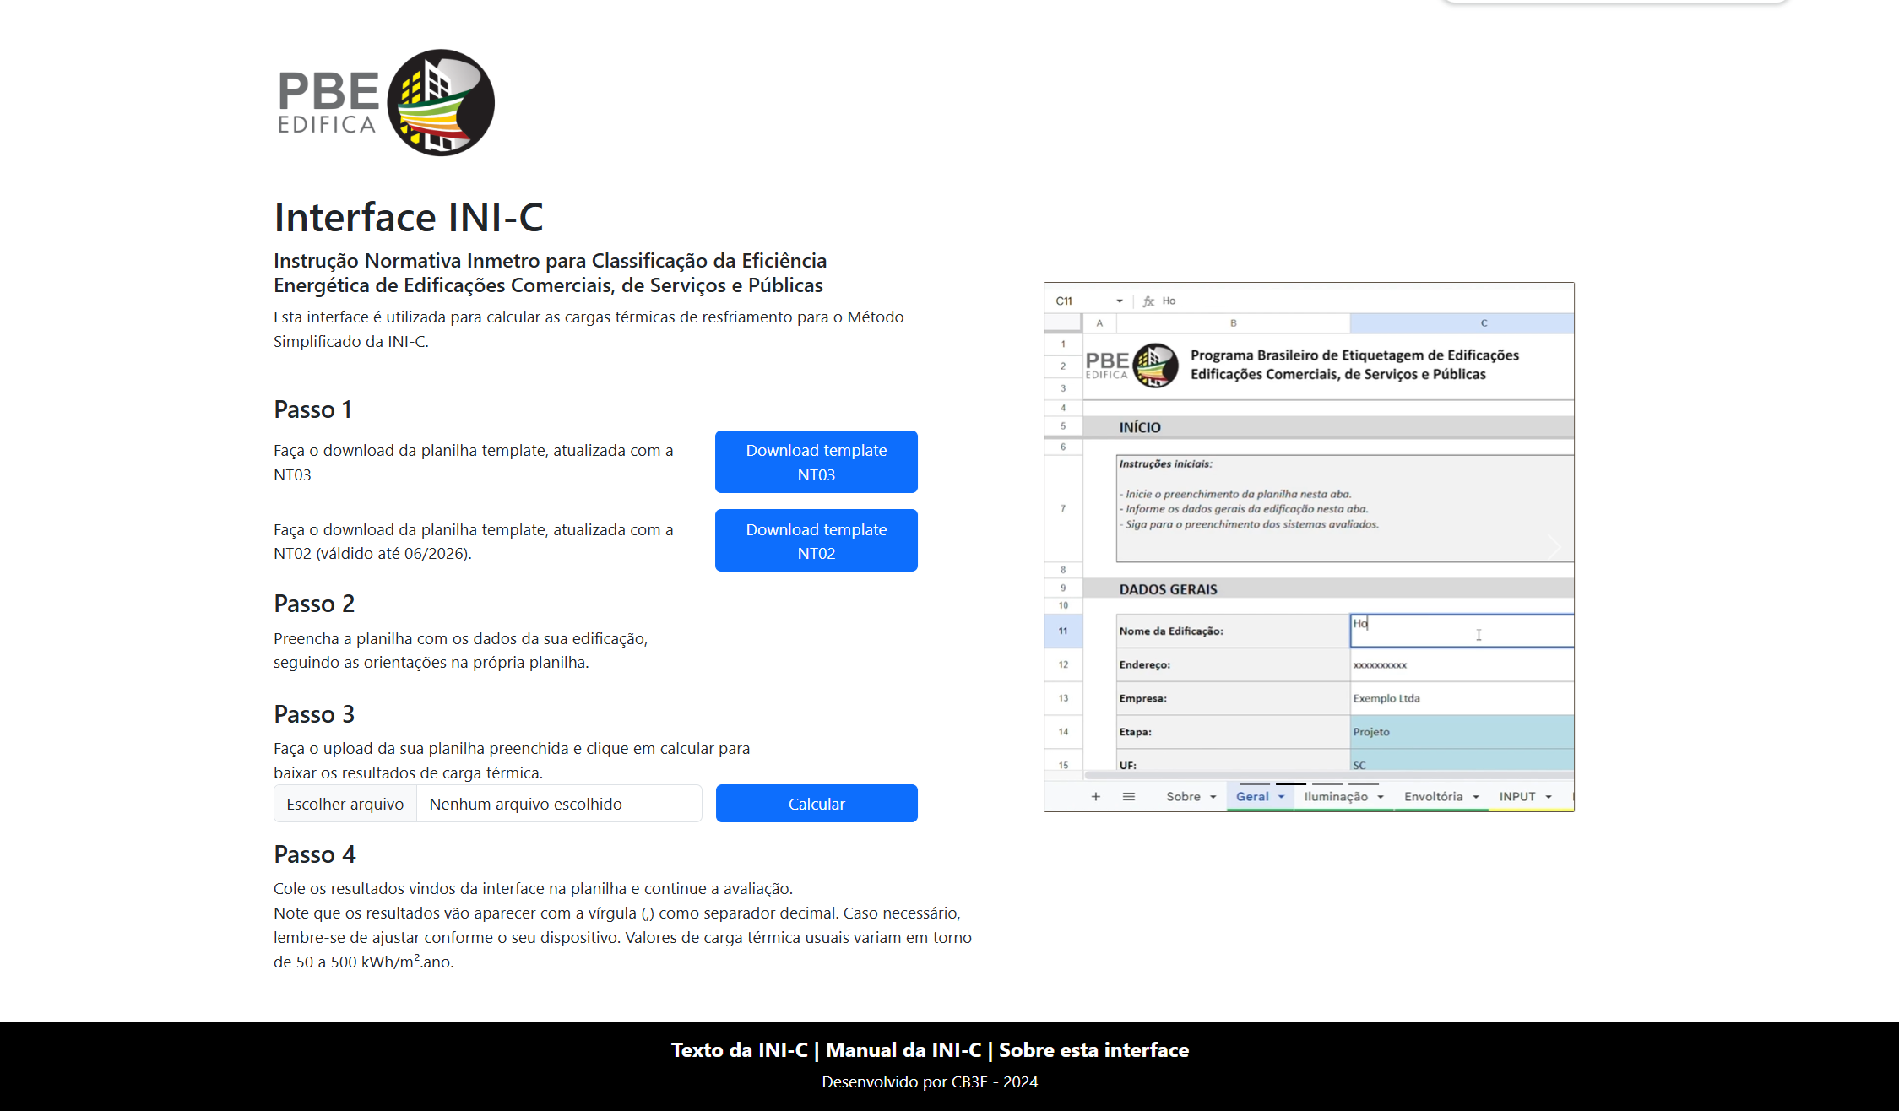Viewport: 1899px width, 1111px height.
Task: Switch to the Envoltória sheet tab
Action: (1433, 796)
